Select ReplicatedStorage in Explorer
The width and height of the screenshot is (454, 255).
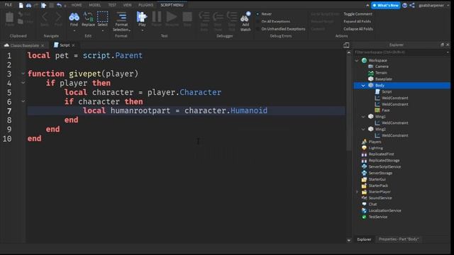[x=384, y=161]
